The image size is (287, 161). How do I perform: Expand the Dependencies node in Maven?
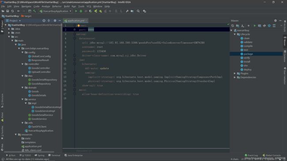click(234, 77)
